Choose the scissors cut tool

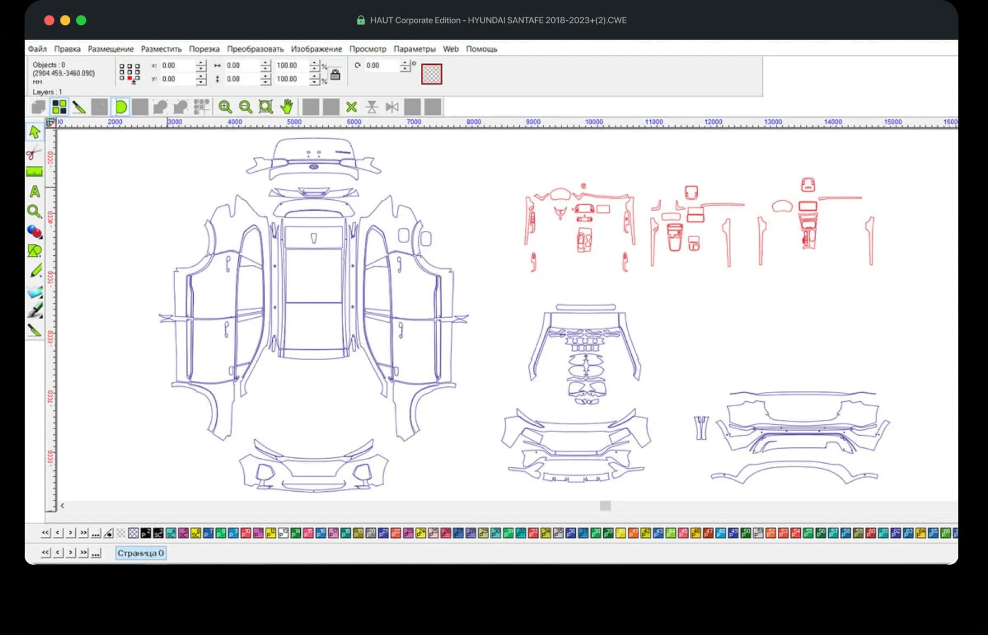[35, 152]
